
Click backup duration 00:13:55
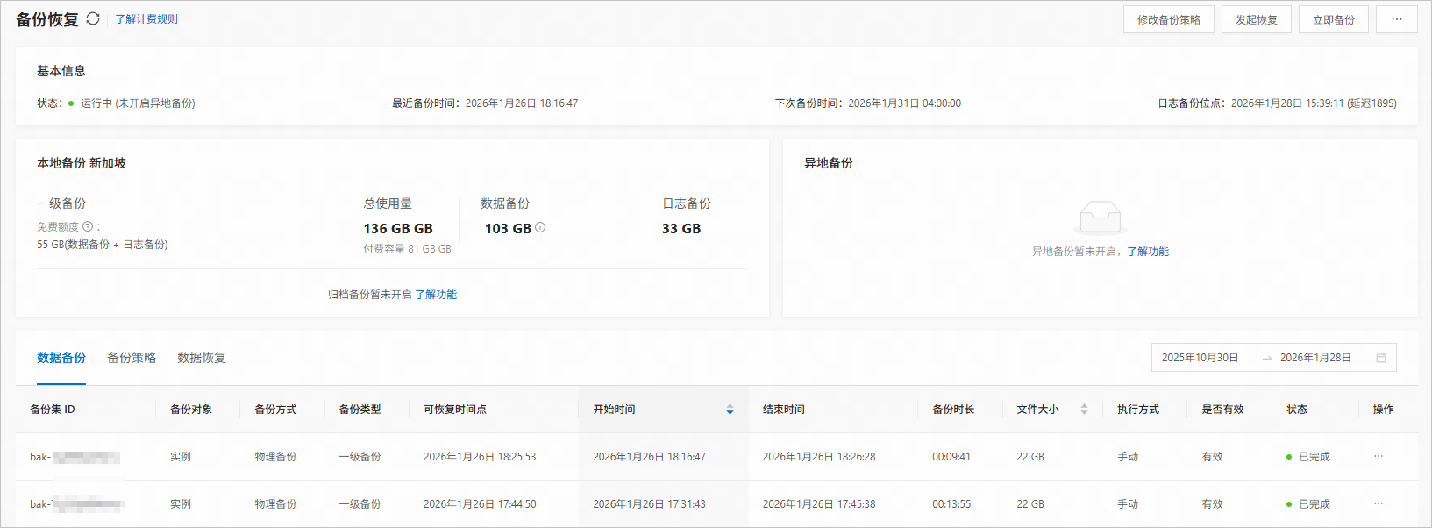click(951, 504)
